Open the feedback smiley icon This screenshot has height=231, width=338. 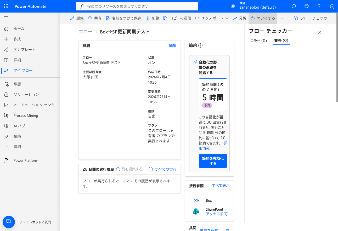pyautogui.click(x=294, y=6)
